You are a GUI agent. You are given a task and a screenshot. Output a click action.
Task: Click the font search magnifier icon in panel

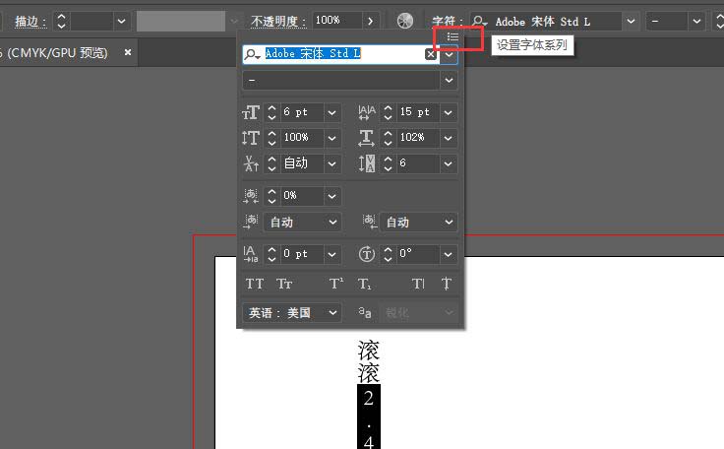tap(252, 54)
